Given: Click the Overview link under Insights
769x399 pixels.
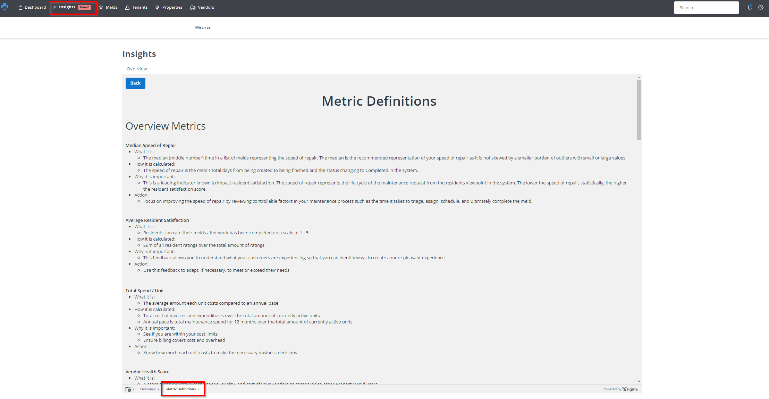Looking at the screenshot, I should (x=137, y=69).
